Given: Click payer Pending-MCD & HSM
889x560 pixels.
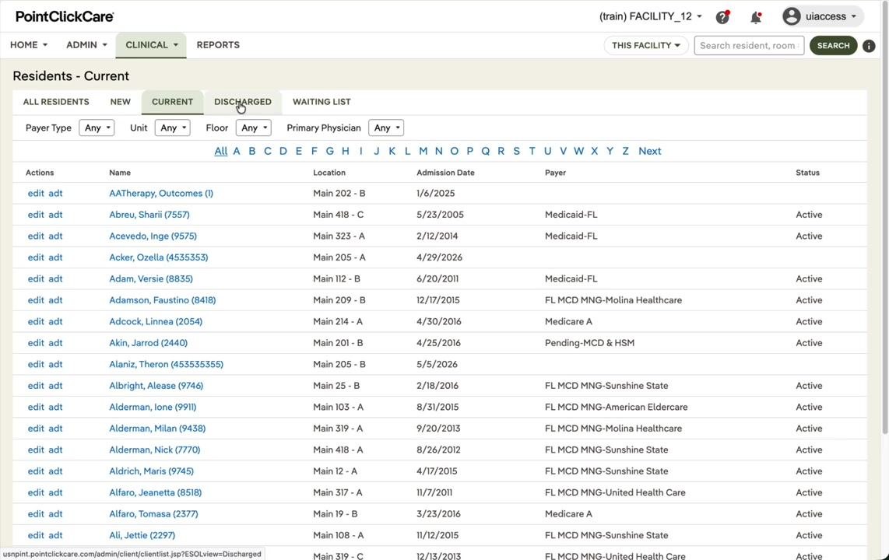Looking at the screenshot, I should (589, 343).
